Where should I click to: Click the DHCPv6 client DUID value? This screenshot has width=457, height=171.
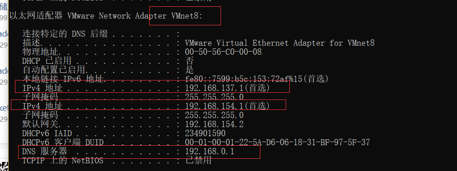click(x=278, y=142)
